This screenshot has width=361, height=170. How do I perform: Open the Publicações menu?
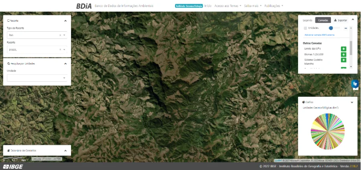tap(274, 6)
